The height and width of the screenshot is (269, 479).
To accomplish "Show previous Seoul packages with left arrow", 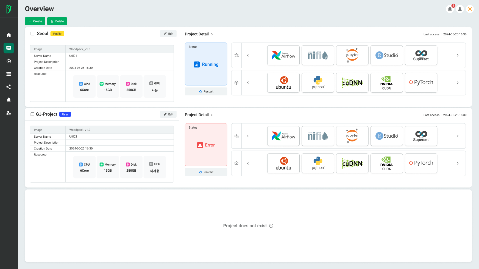I will pos(248,83).
